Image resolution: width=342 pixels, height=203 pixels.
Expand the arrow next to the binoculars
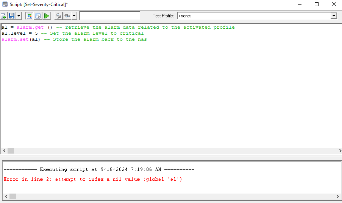pos(74,16)
